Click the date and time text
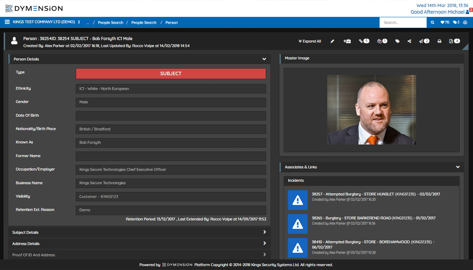Screen dimensions: 473x270 tap(442, 5)
